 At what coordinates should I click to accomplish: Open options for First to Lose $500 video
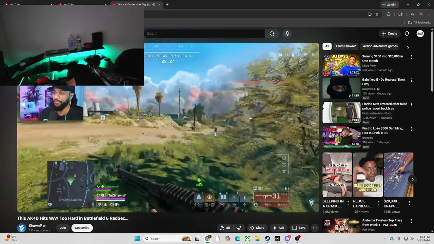pos(412,129)
